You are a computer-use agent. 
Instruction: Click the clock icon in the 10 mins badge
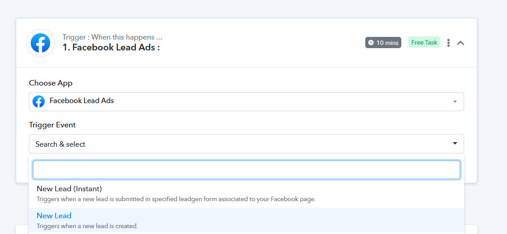click(371, 43)
